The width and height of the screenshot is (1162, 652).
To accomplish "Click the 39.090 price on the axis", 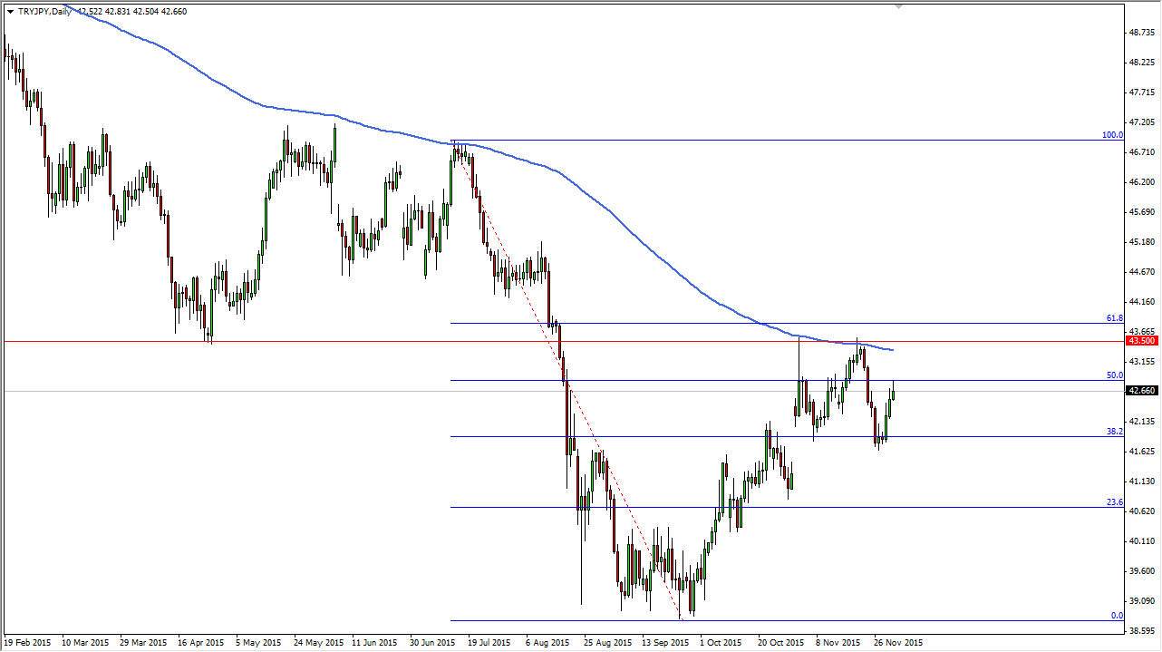I will (x=1141, y=601).
